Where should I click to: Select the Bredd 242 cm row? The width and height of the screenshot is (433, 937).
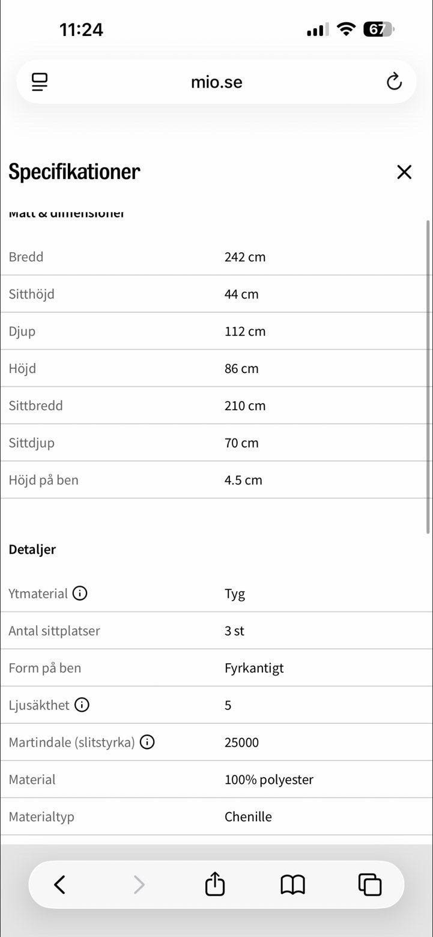pyautogui.click(x=216, y=257)
